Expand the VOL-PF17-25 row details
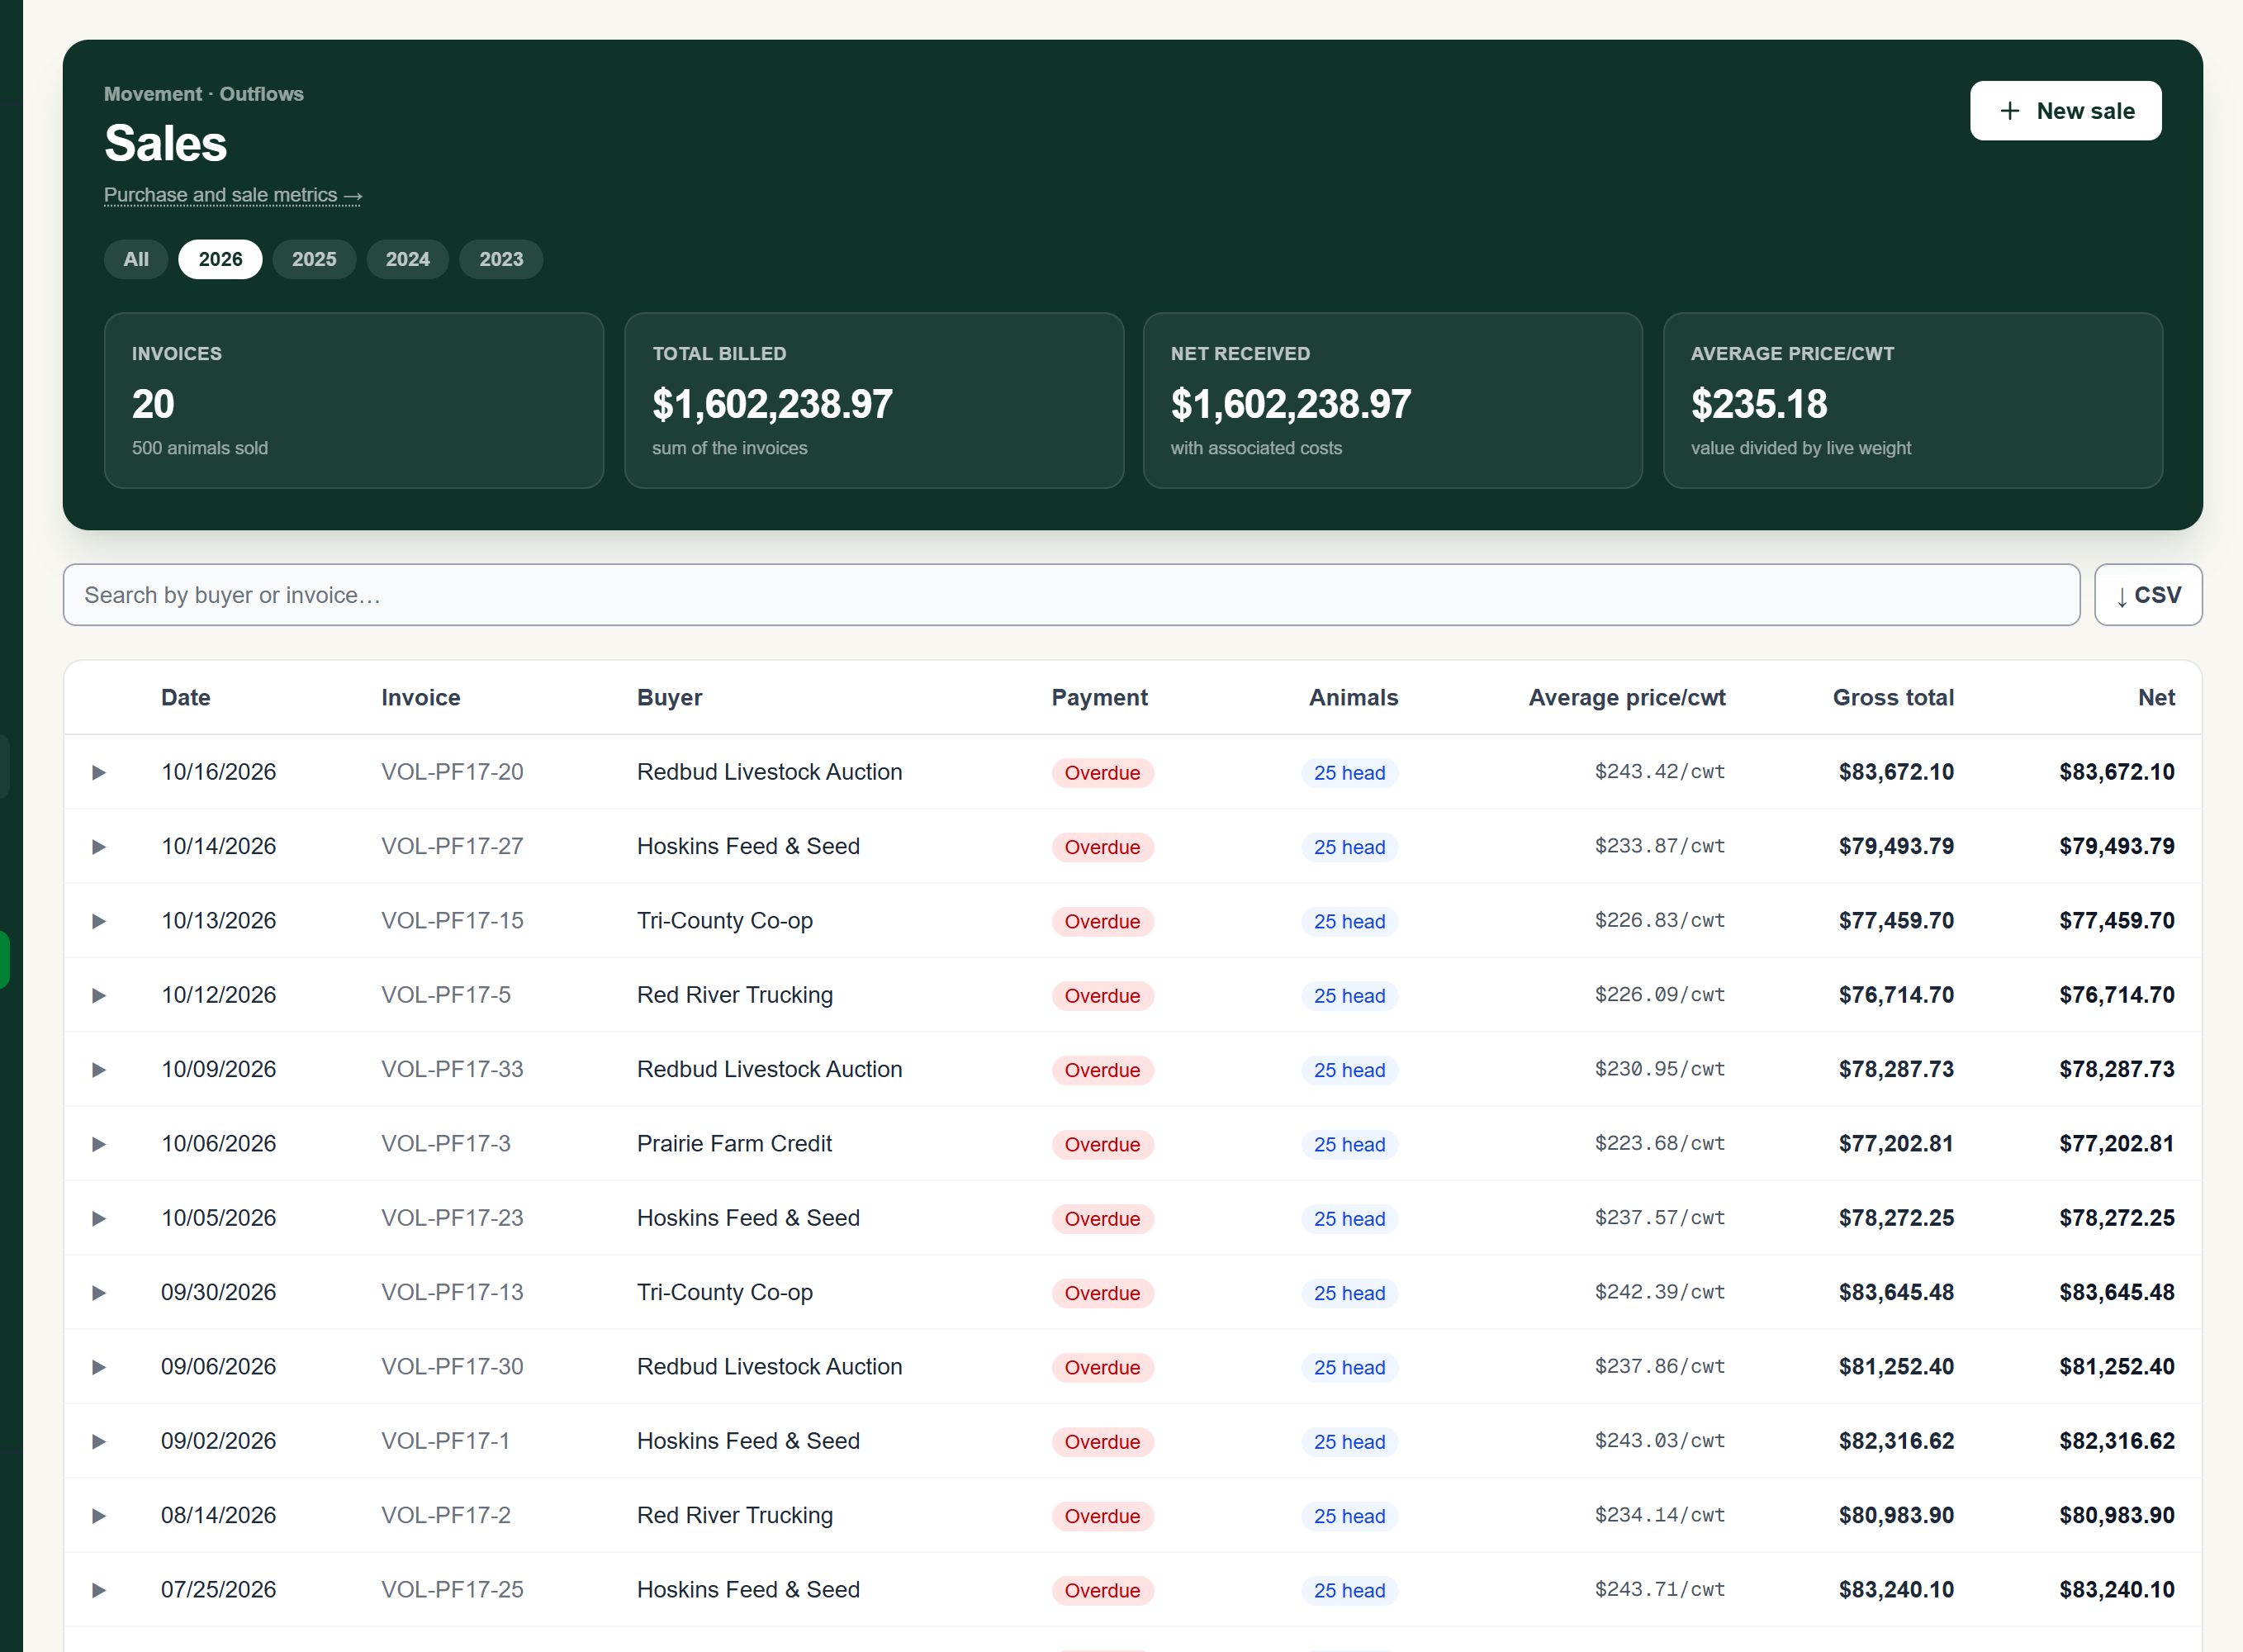This screenshot has height=1652, width=2243. coord(98,1590)
